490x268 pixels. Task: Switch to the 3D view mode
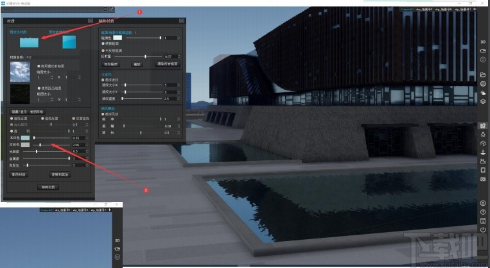coord(483,42)
